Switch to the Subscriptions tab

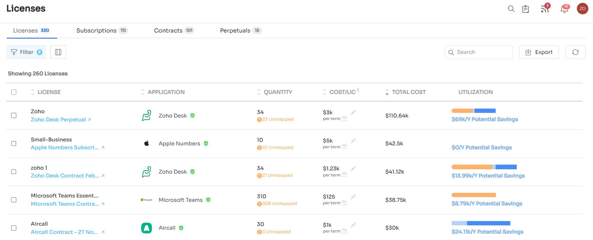click(x=102, y=31)
